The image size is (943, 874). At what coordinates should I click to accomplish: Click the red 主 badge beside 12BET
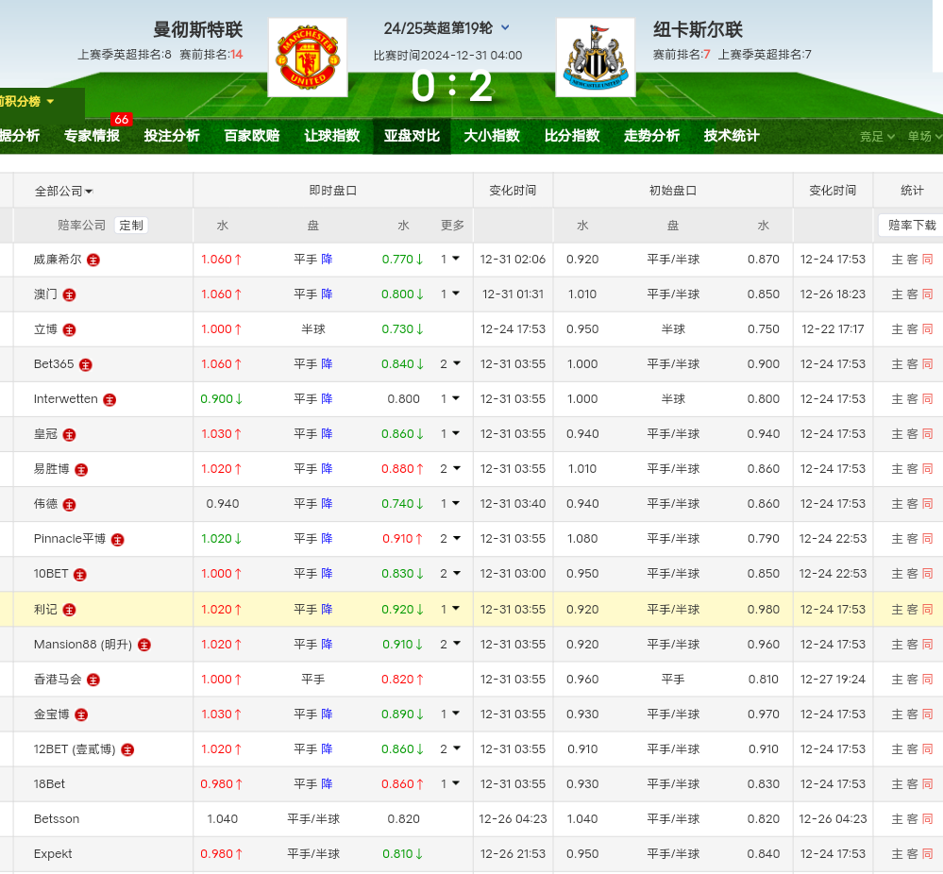[x=127, y=749]
